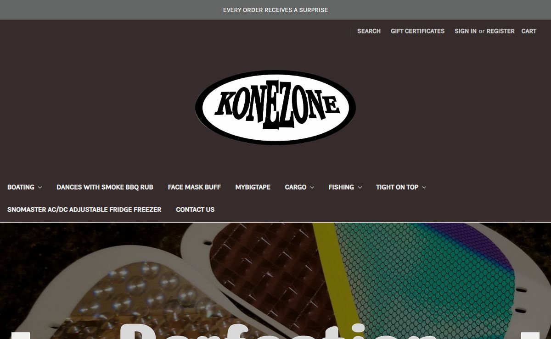Open Snomaster AC/DC Adjustable Fridge Freezer page
Screen dimensions: 551x339
(84, 210)
